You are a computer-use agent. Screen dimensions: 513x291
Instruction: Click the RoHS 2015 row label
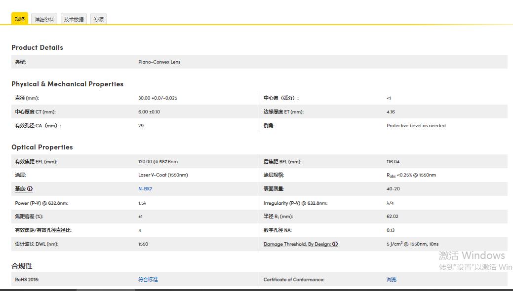(x=27, y=280)
